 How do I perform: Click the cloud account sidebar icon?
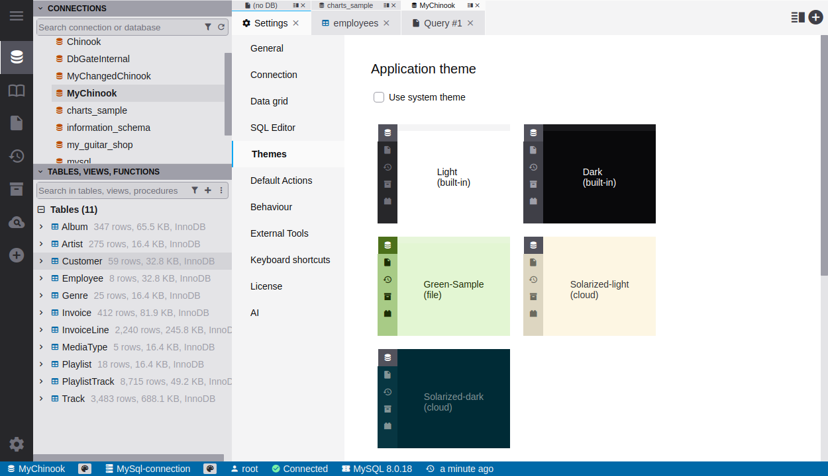coord(17,223)
